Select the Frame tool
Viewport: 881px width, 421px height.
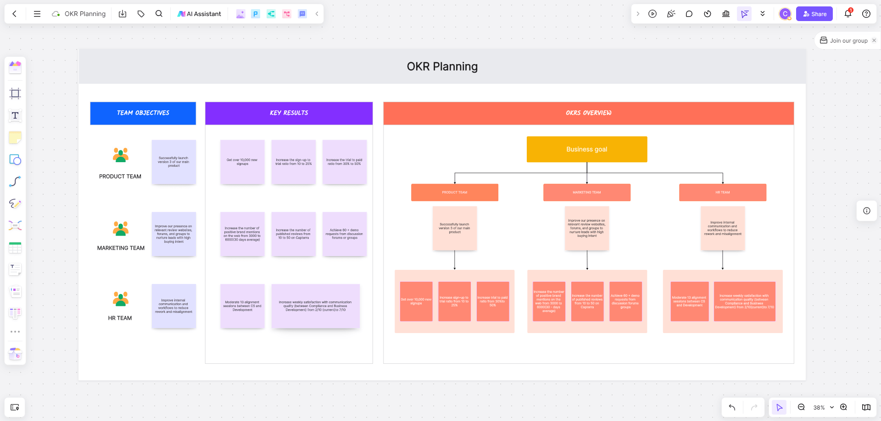pos(15,93)
